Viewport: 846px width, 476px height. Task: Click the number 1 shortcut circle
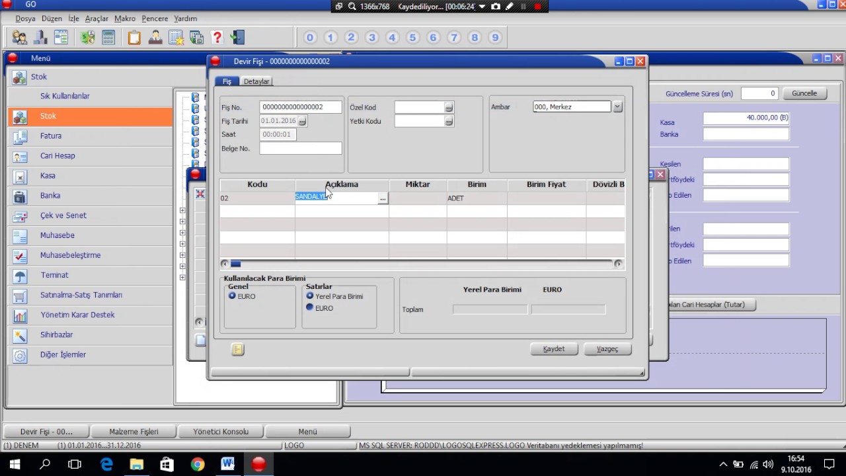click(330, 38)
